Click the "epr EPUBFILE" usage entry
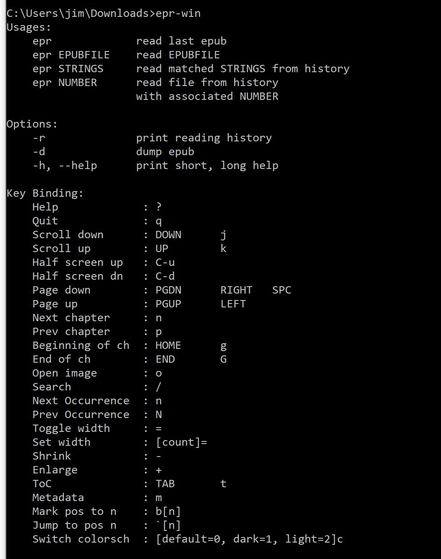Image resolution: width=441 pixels, height=559 pixels. click(71, 55)
